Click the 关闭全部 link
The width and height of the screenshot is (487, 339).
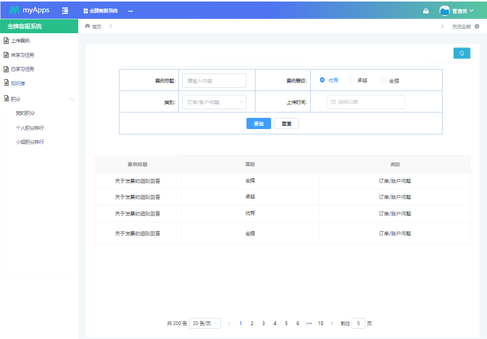point(461,26)
